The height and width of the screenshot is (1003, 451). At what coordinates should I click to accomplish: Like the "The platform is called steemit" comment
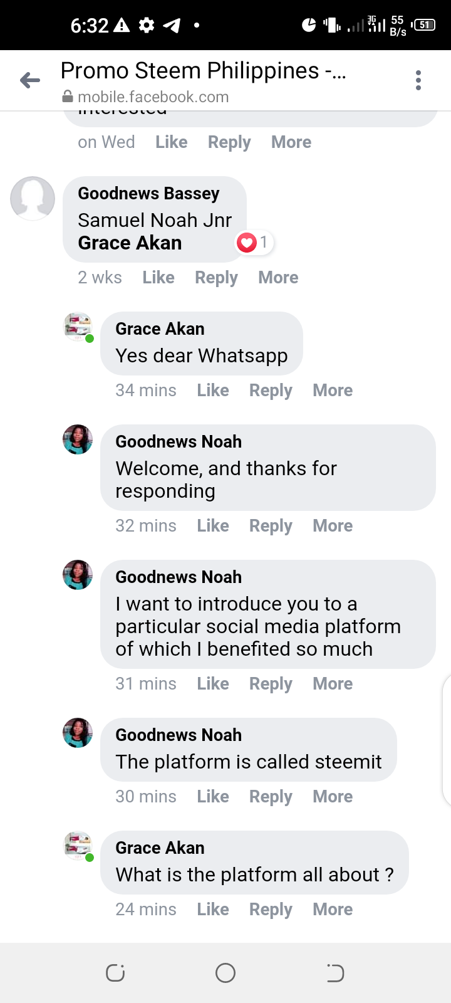coord(213,797)
